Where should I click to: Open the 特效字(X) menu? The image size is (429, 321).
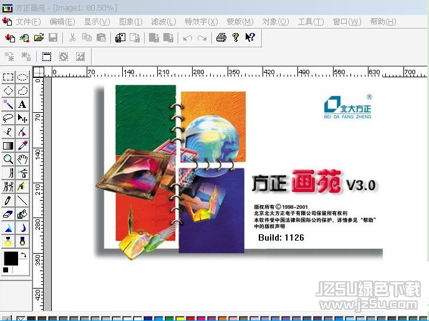(201, 22)
